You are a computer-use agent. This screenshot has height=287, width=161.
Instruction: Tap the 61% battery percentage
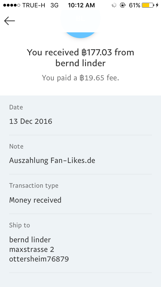click(x=135, y=5)
